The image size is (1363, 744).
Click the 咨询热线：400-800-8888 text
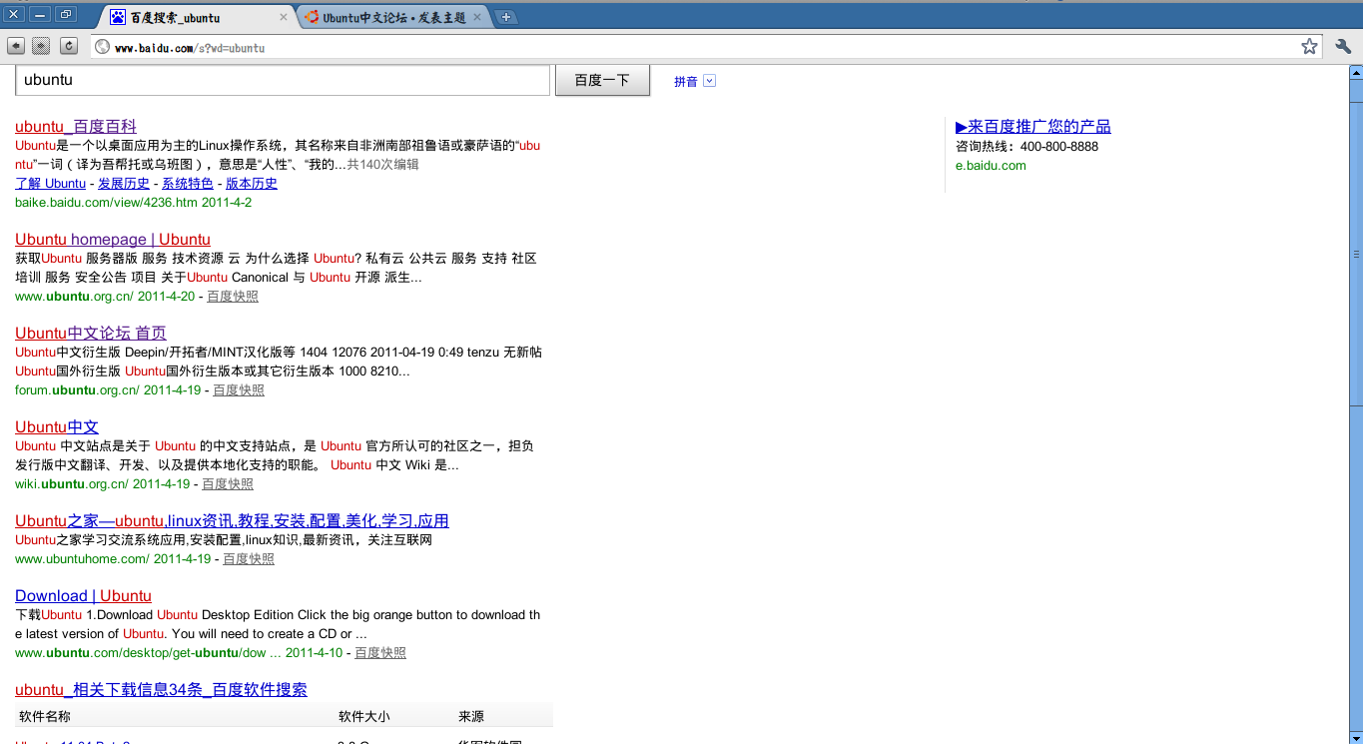pos(1026,147)
